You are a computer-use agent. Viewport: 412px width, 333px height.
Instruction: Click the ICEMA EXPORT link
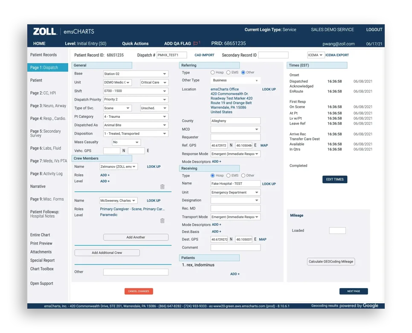(x=337, y=55)
